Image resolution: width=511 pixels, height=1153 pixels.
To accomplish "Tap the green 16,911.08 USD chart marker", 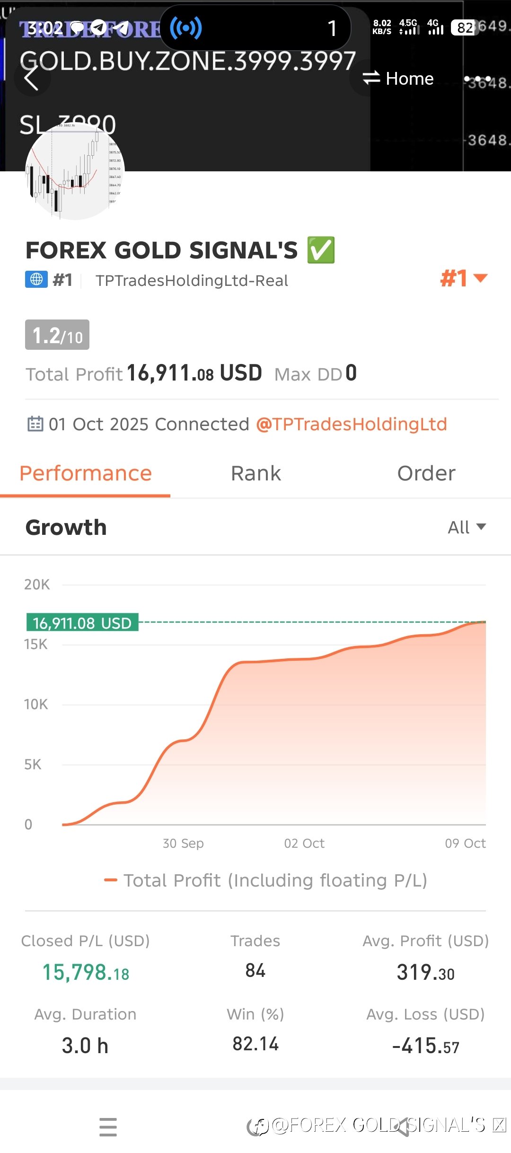I will [x=82, y=623].
